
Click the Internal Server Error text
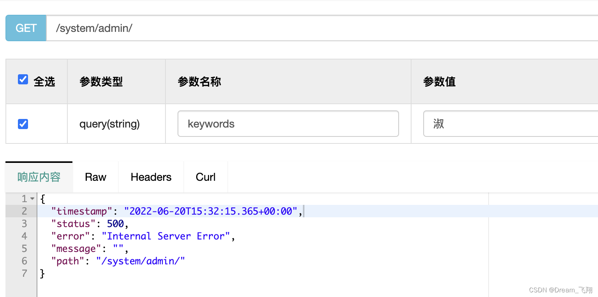(167, 236)
